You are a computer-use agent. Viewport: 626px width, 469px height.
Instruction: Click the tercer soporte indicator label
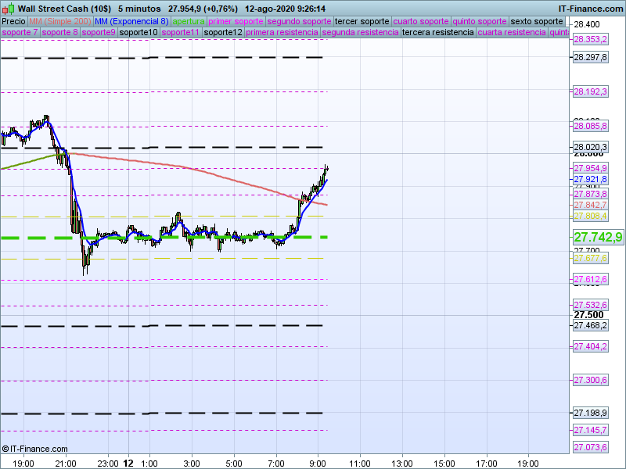(362, 21)
